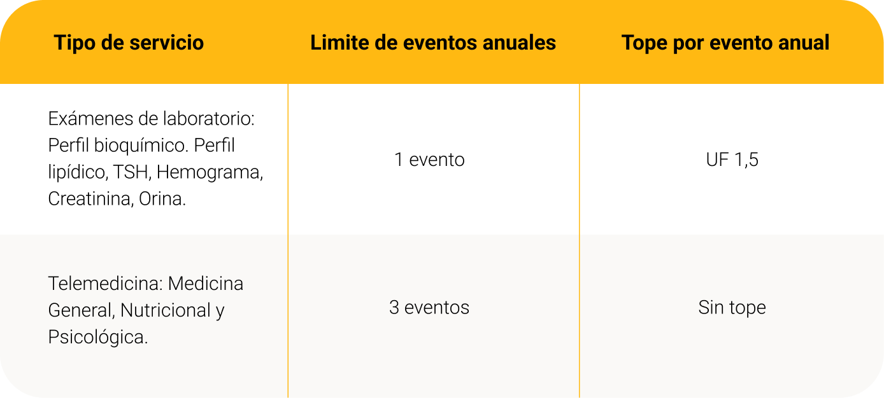Viewport: 884px width, 398px height.
Task: Click the '1 evento' cell
Action: click(429, 159)
